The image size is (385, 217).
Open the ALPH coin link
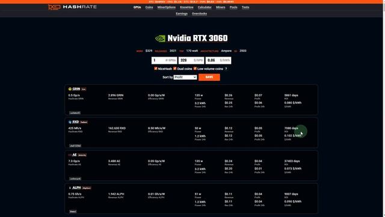click(x=76, y=187)
